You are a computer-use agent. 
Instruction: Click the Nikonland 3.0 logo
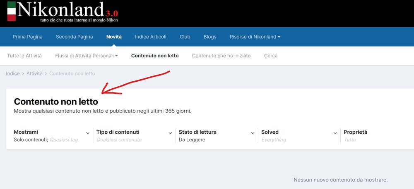click(x=63, y=12)
